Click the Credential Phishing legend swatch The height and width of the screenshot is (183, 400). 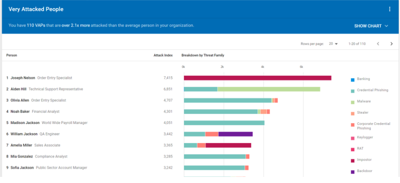[x=353, y=91]
